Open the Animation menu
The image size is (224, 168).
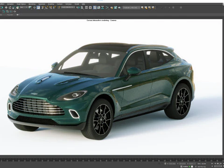point(10,4)
